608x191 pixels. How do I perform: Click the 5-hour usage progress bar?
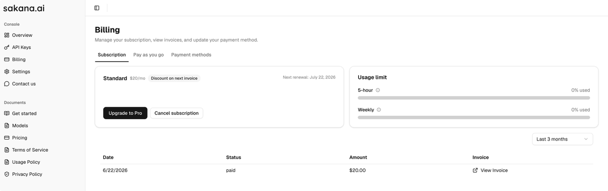coord(474,98)
